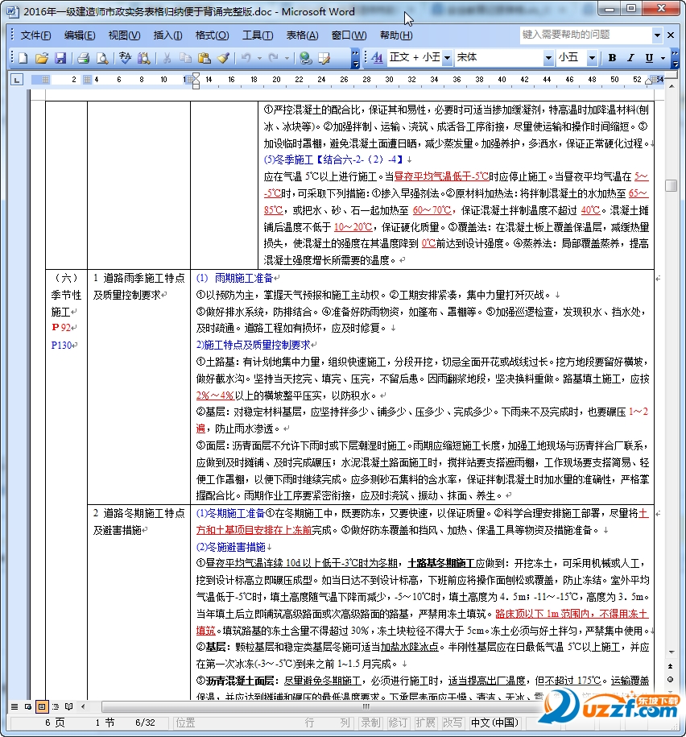
Task: Open the 视图(V) menu
Action: (x=124, y=35)
